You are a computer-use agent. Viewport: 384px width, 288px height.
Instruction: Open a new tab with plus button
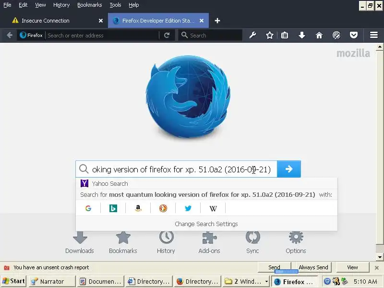(217, 21)
